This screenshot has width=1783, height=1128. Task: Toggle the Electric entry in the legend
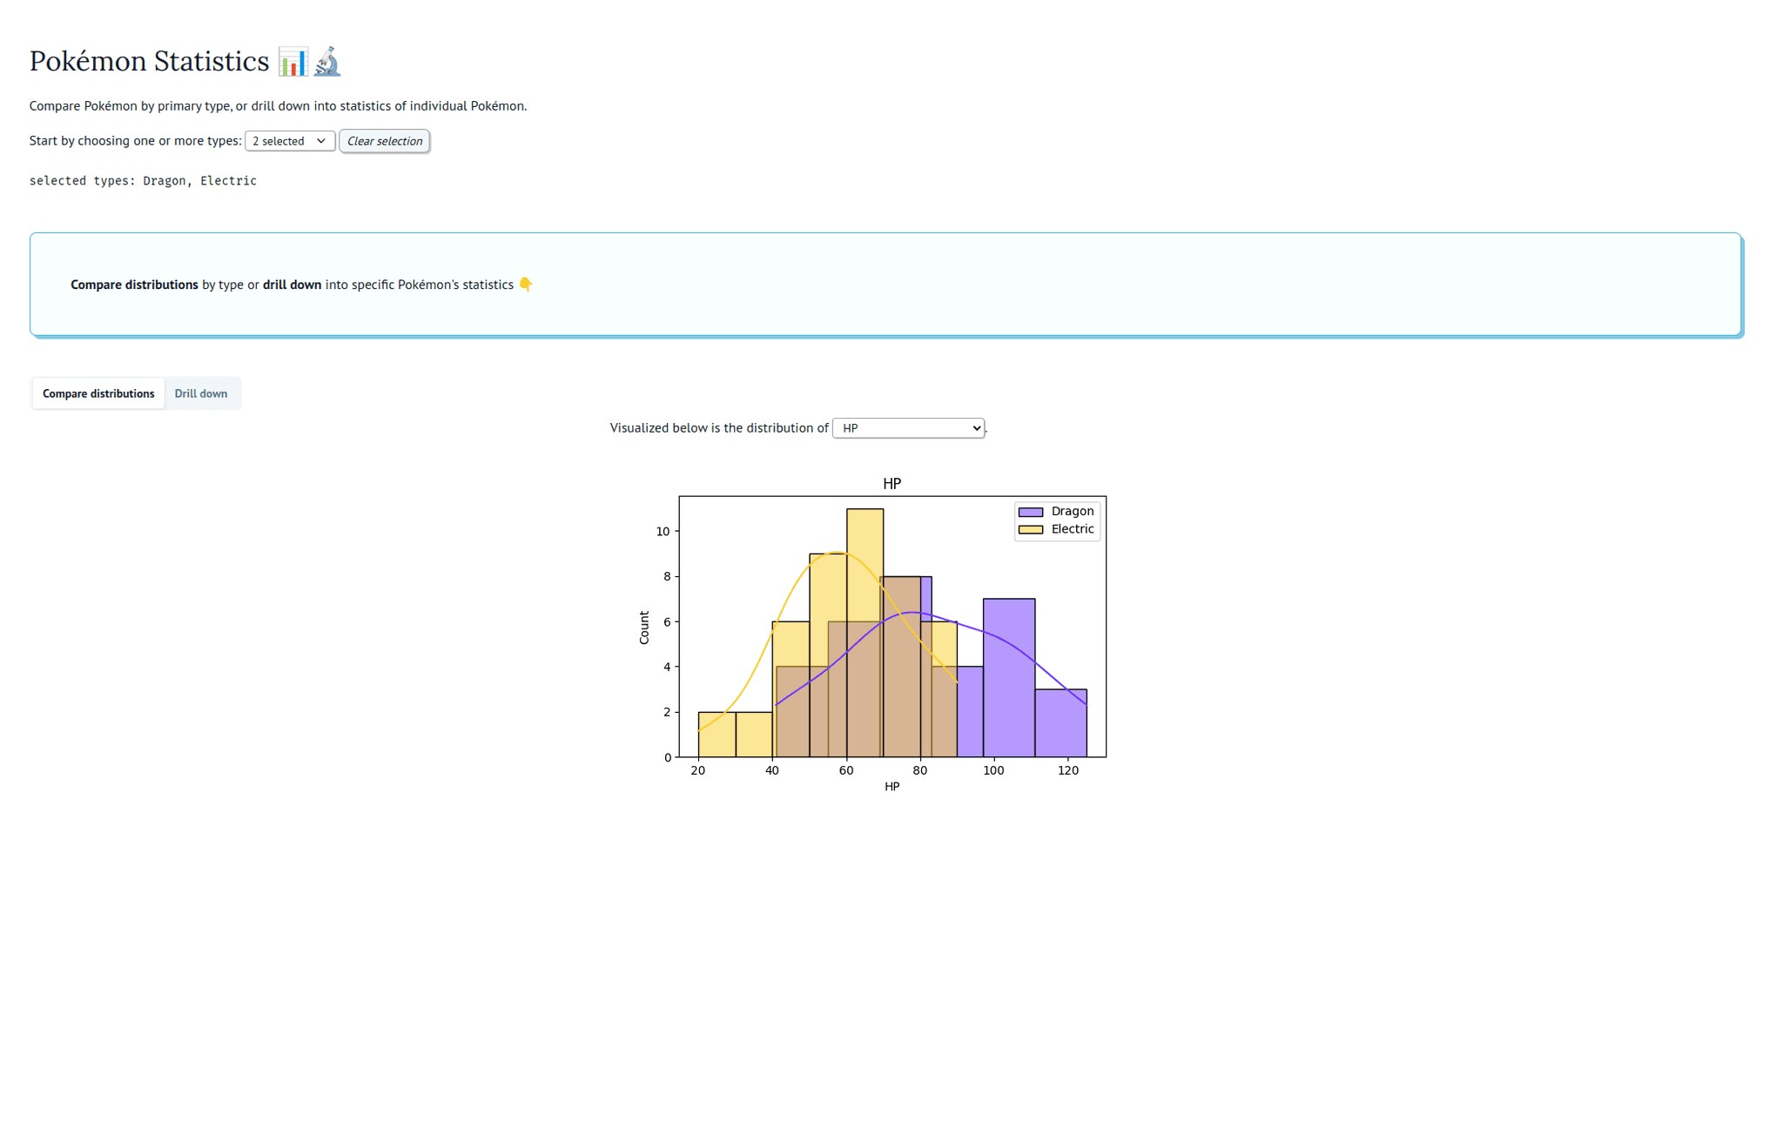(1071, 528)
